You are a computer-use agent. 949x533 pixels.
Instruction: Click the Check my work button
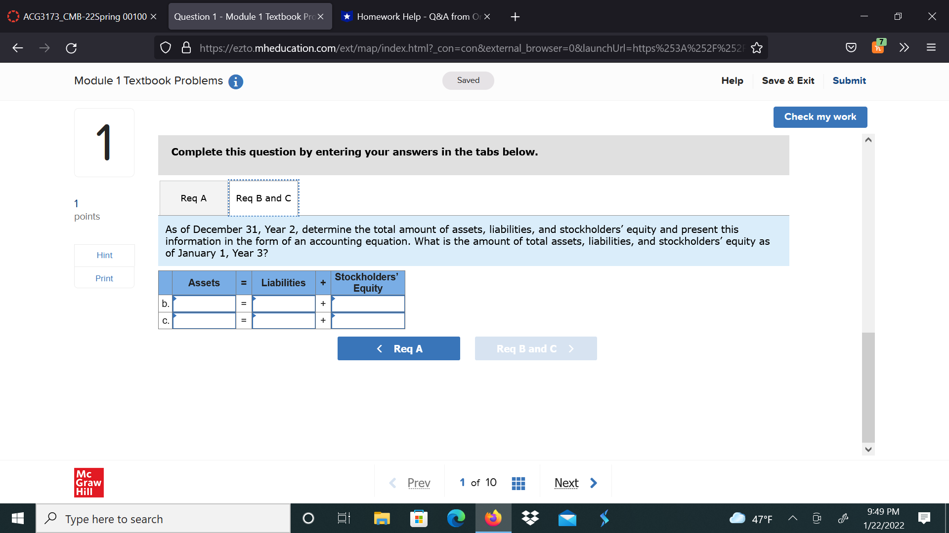(x=820, y=117)
